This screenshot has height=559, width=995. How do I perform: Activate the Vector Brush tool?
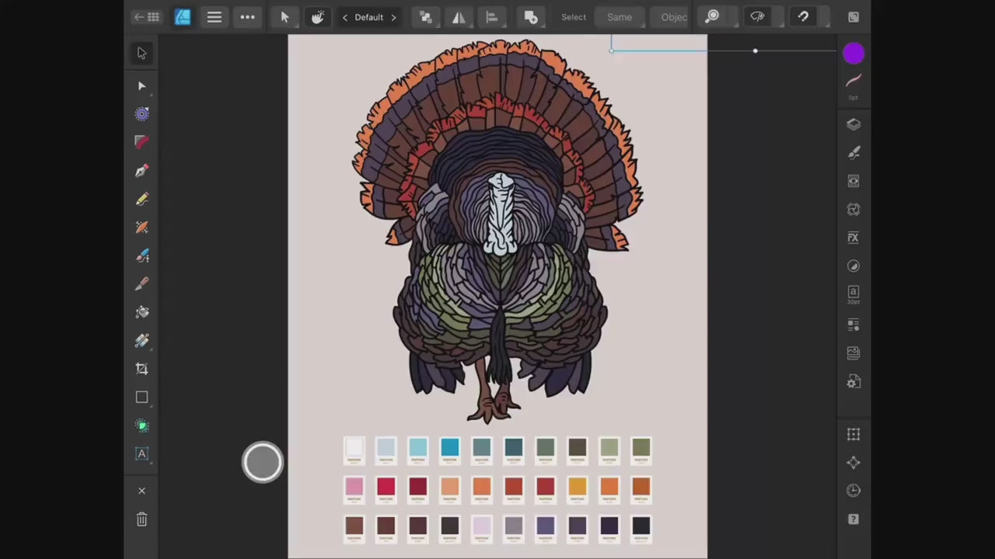(x=141, y=227)
